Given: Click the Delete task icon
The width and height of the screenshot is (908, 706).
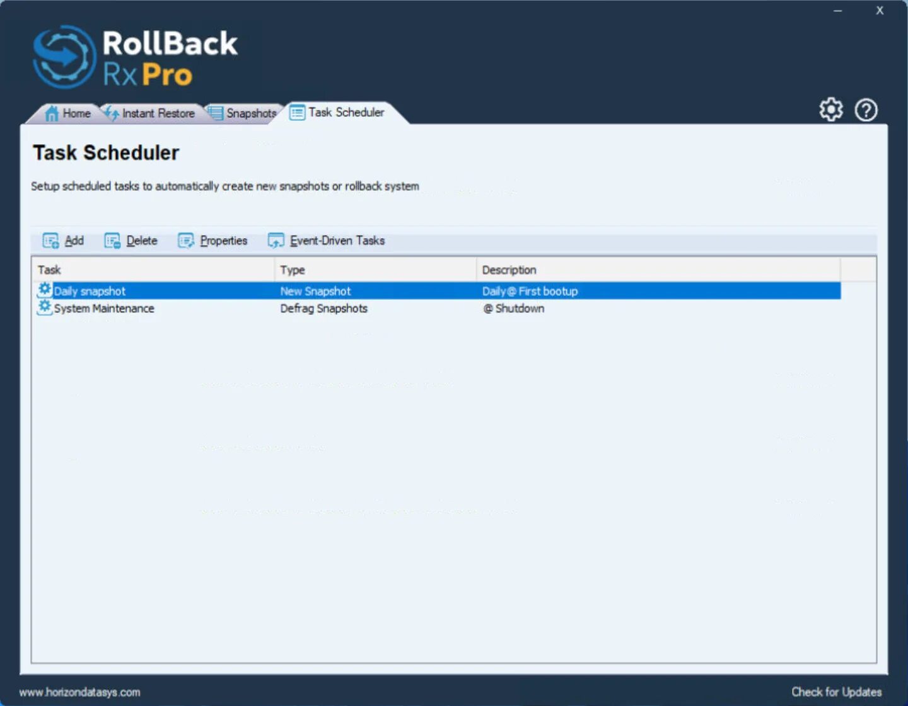Looking at the screenshot, I should coord(112,241).
